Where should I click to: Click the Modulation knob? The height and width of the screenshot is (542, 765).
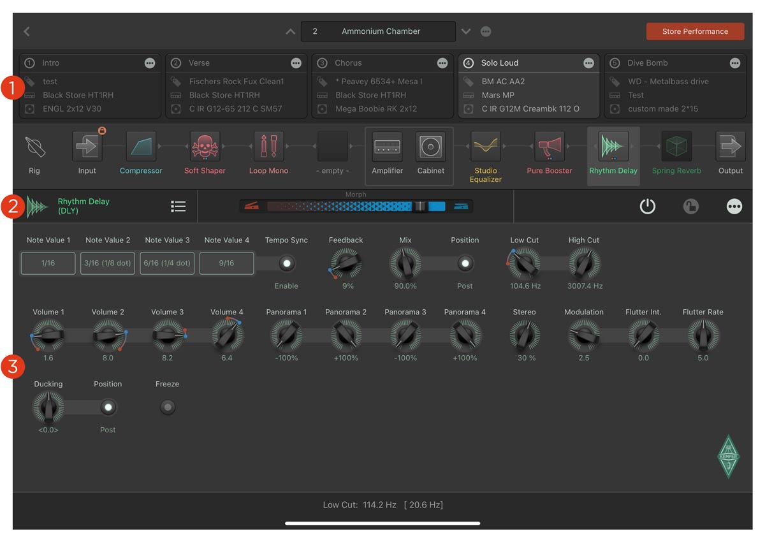pos(584,335)
